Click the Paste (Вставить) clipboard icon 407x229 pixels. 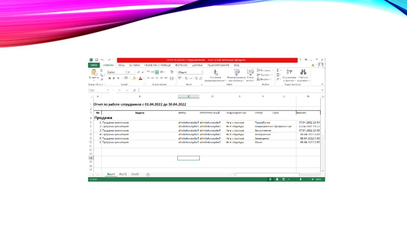tap(94, 73)
